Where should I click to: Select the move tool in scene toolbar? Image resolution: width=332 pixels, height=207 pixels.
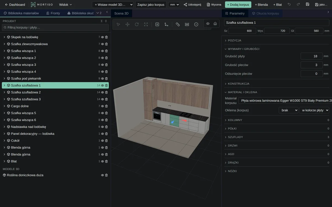pyautogui.click(x=128, y=24)
